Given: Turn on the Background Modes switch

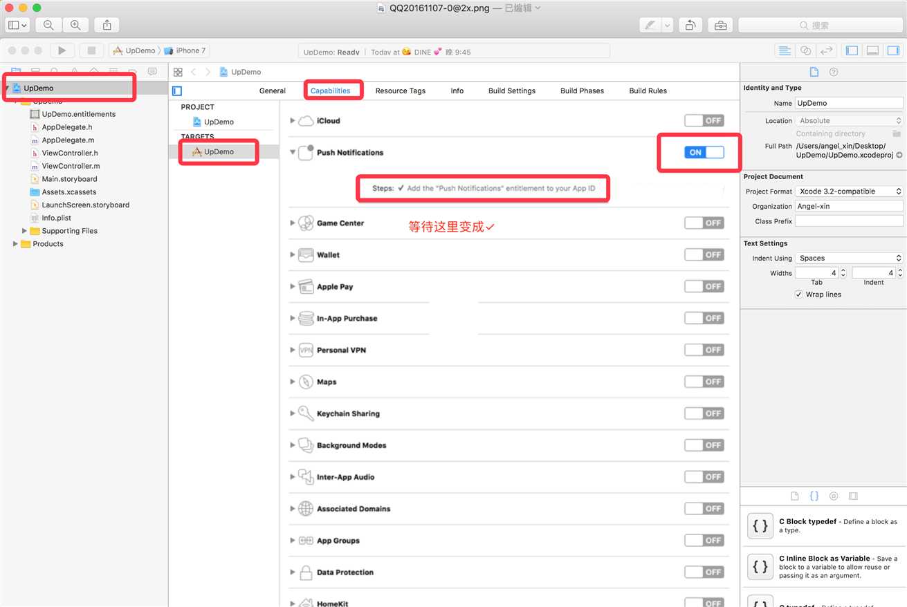Looking at the screenshot, I should (704, 445).
